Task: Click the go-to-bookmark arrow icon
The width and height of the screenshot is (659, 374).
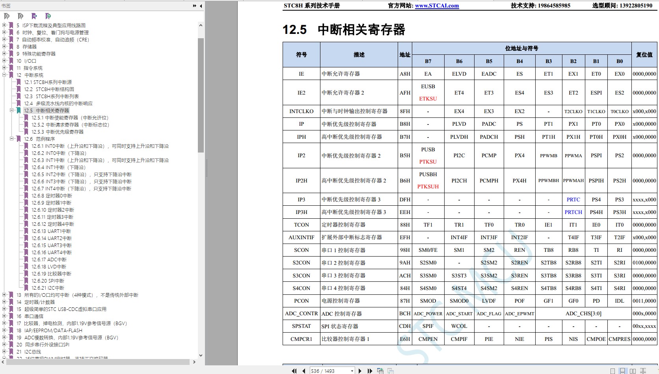Action: coord(34,16)
